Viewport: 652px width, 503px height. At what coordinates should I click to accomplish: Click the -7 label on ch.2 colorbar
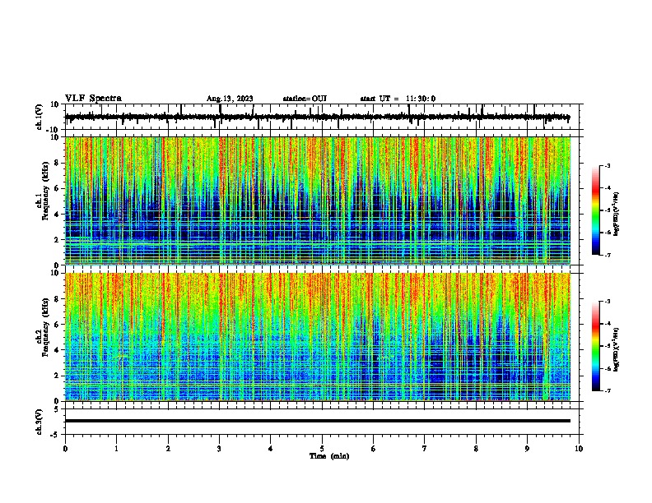607,391
